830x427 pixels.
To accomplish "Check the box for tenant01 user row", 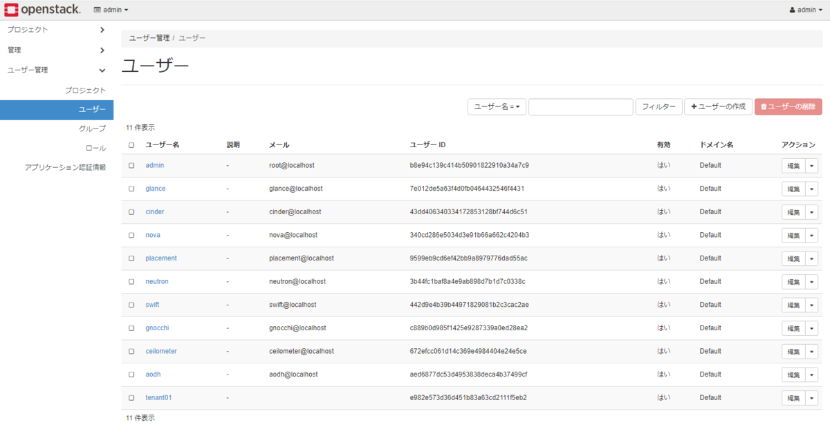I will [131, 397].
